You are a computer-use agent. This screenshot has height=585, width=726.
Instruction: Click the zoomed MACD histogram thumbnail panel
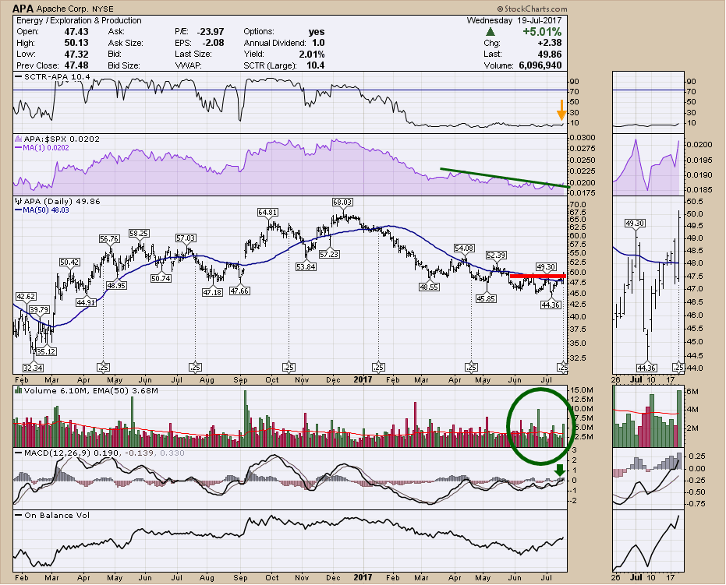[x=648, y=478]
